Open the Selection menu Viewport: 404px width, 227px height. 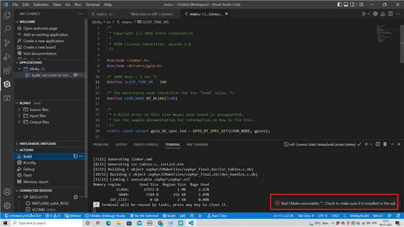40,4
